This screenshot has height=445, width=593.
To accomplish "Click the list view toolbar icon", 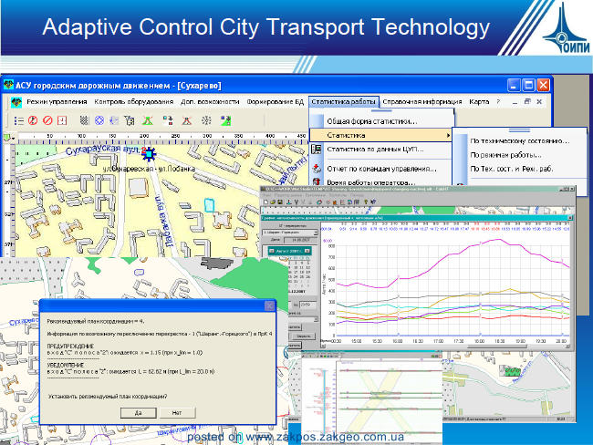I will pos(19,120).
